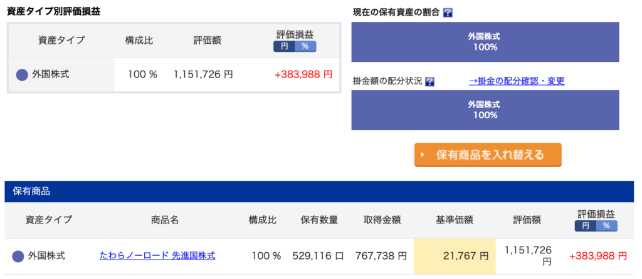The image size is (642, 279).
Task: Click the blue circle icon in the 保有商品 row
Action: click(x=18, y=256)
